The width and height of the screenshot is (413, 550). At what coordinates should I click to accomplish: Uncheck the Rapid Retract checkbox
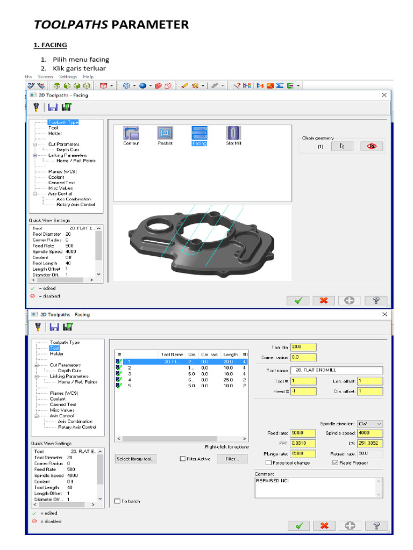pos(335,462)
